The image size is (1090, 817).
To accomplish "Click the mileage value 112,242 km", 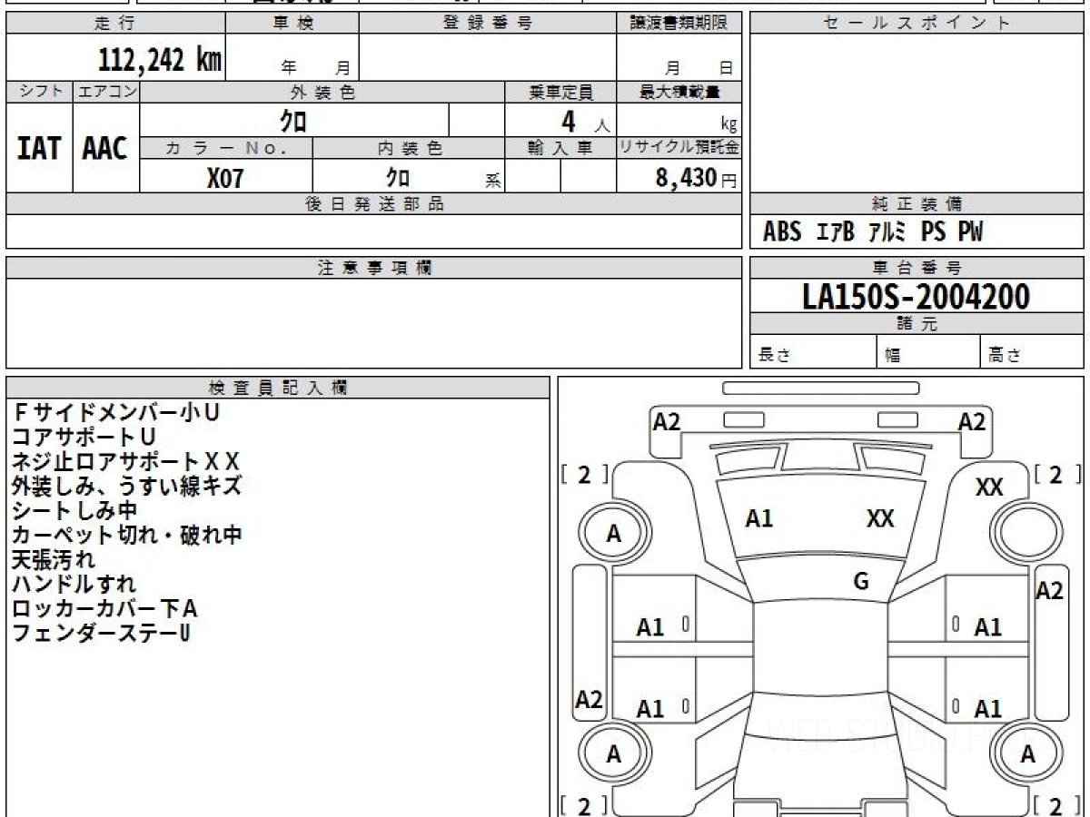I will coord(159,60).
